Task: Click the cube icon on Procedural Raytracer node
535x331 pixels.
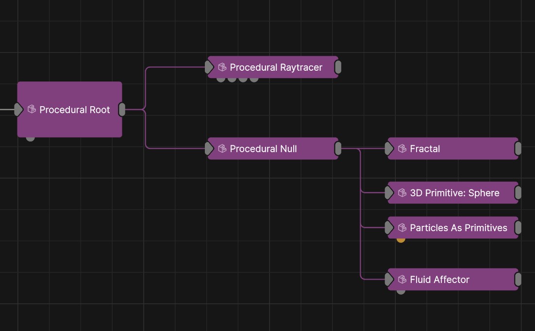Action: point(222,67)
